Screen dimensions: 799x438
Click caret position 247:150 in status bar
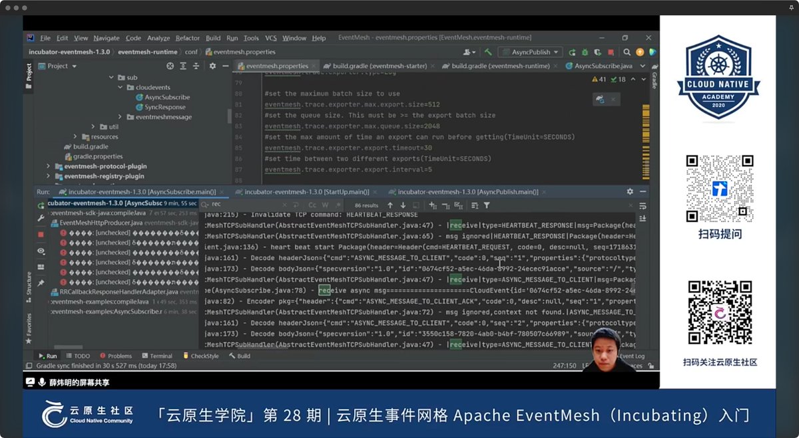pos(565,366)
